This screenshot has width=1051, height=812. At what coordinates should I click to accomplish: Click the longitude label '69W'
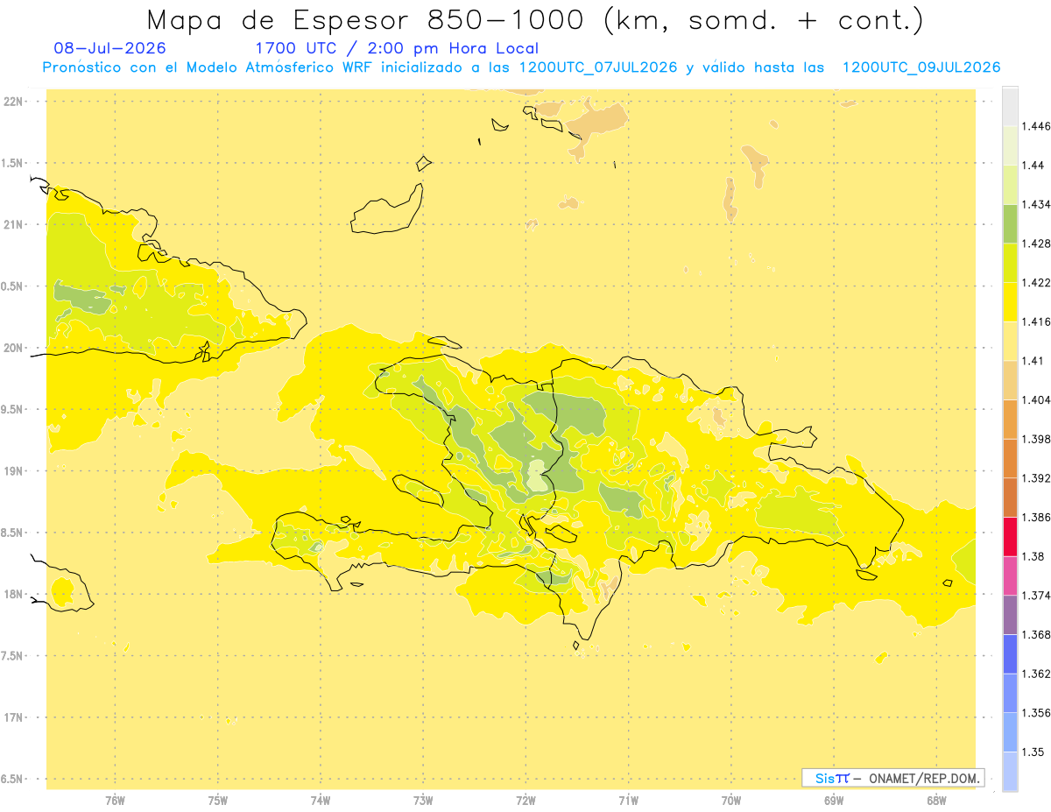834,800
